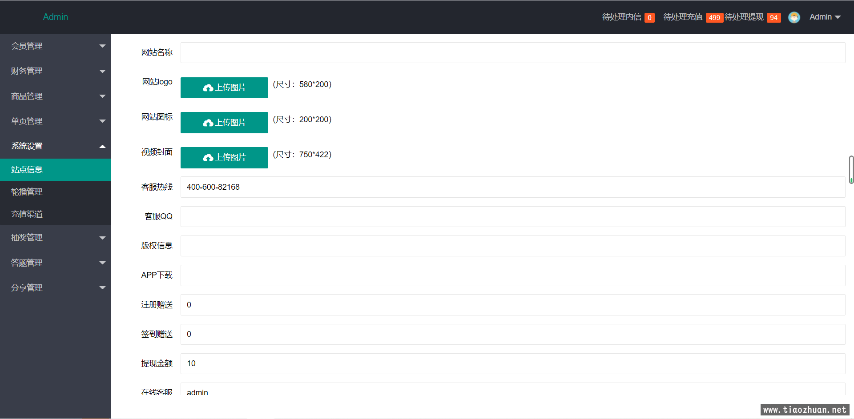Click the 94 pending withdrawal badge
The height and width of the screenshot is (419, 854).
click(774, 18)
